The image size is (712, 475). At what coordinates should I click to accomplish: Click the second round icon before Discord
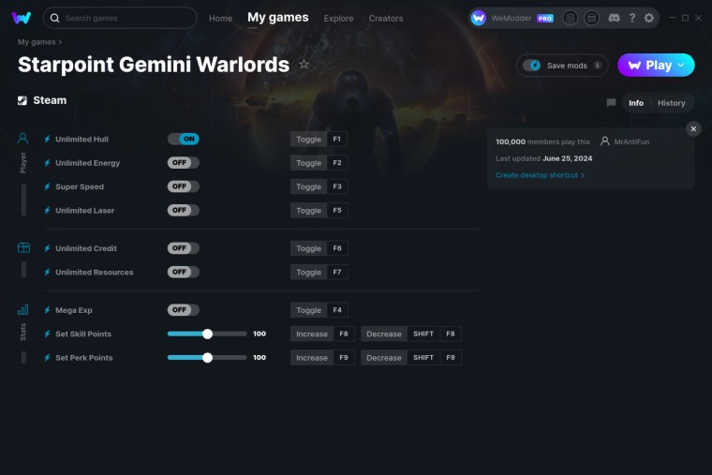pyautogui.click(x=591, y=18)
